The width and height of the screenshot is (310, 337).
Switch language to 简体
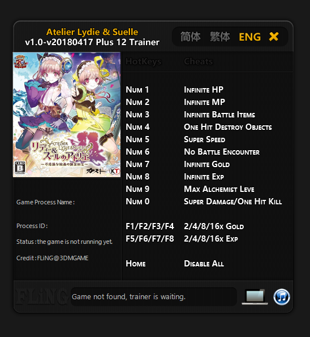[x=190, y=37]
